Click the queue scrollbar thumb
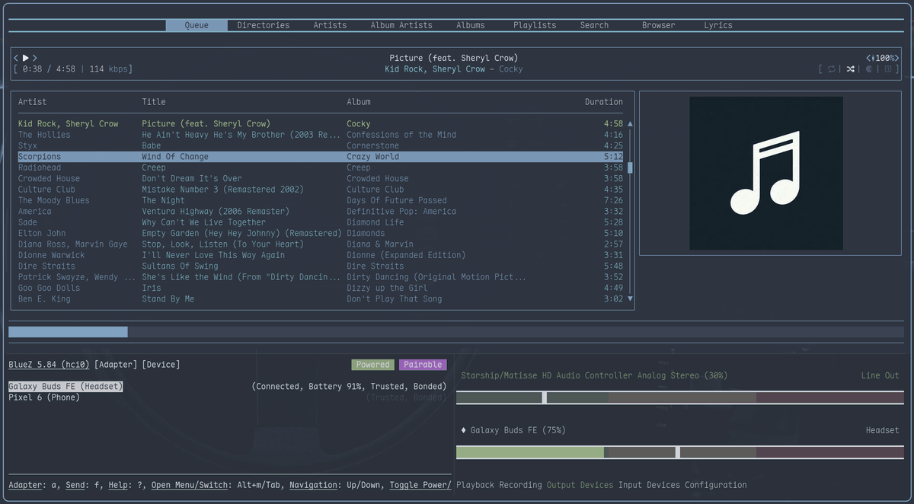914x504 pixels. point(630,168)
